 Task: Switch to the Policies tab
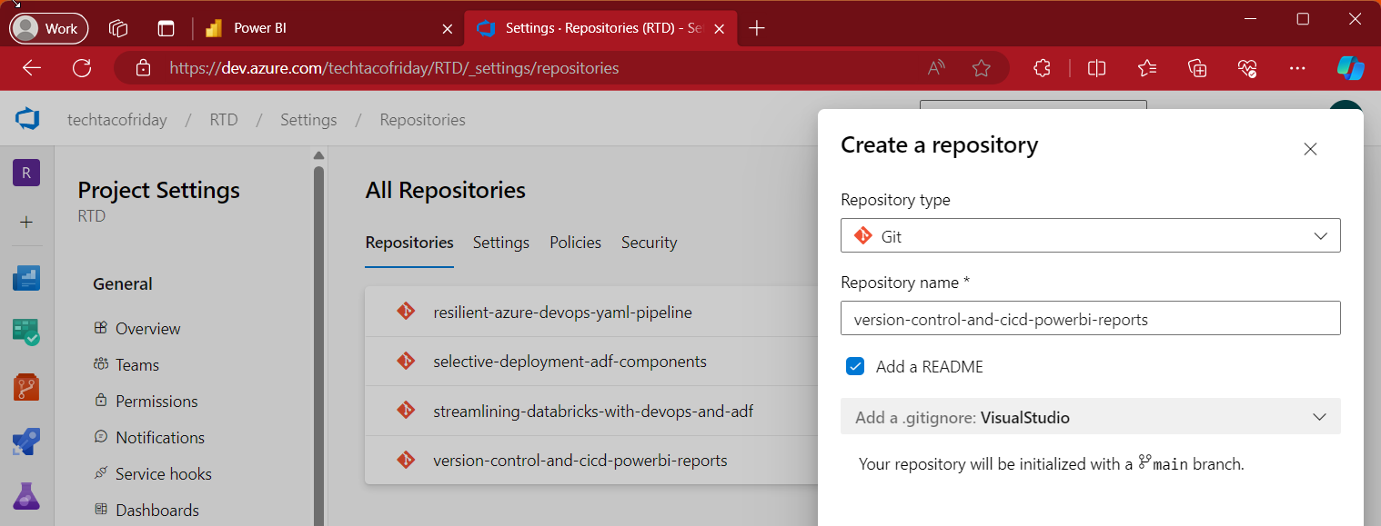(575, 242)
